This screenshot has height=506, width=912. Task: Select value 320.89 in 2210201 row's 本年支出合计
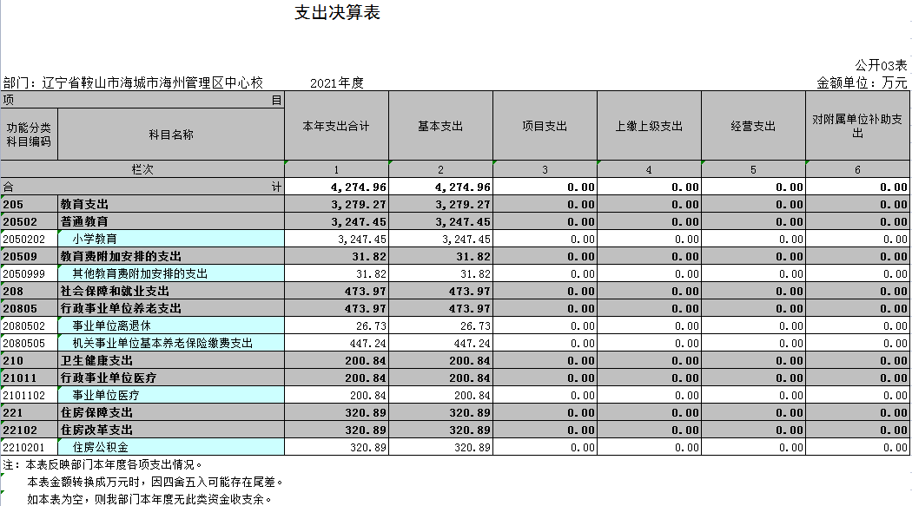coord(336,447)
